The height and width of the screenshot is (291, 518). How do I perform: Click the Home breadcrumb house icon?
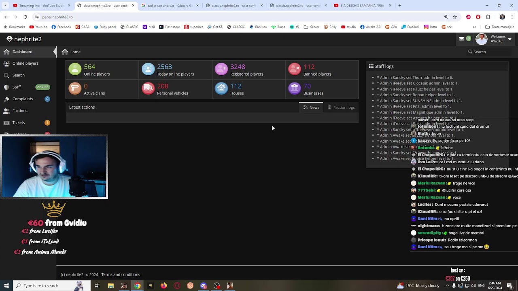pos(65,52)
